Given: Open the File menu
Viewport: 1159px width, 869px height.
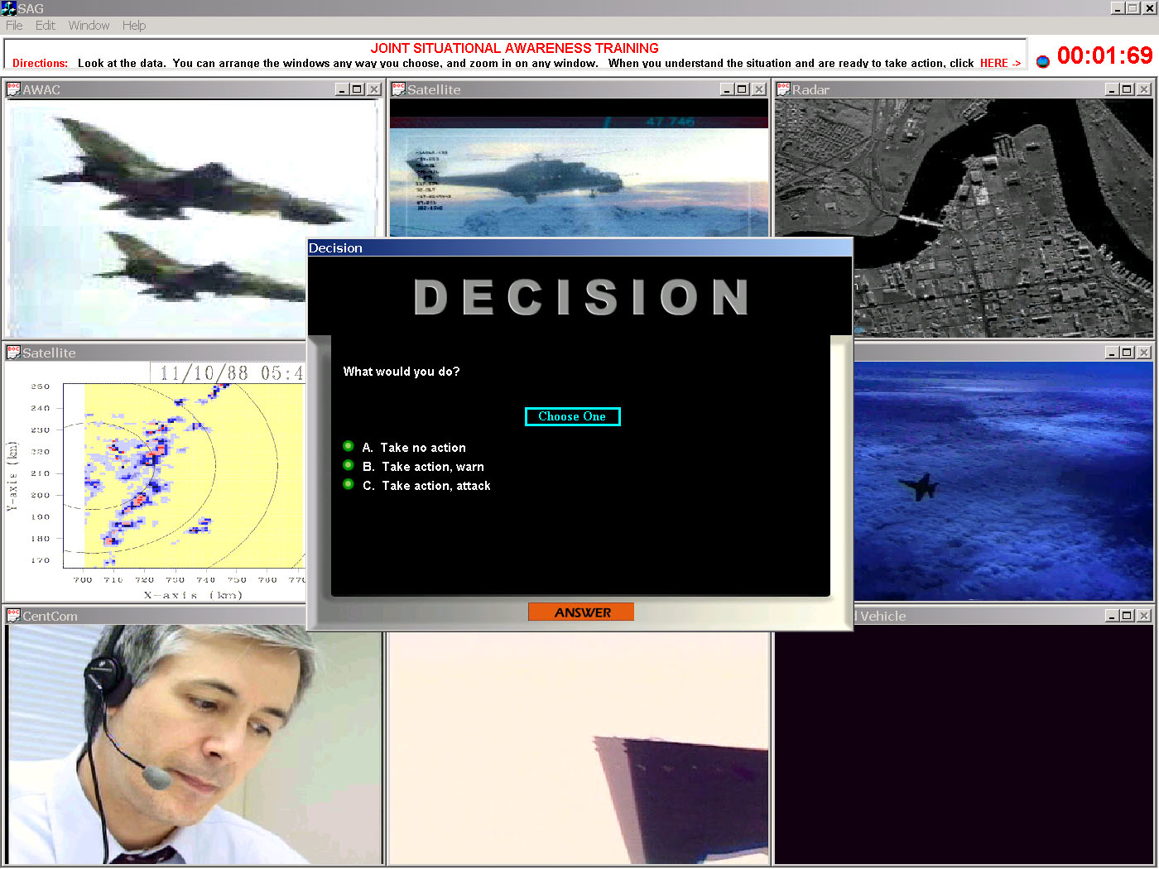Looking at the screenshot, I should (x=14, y=26).
